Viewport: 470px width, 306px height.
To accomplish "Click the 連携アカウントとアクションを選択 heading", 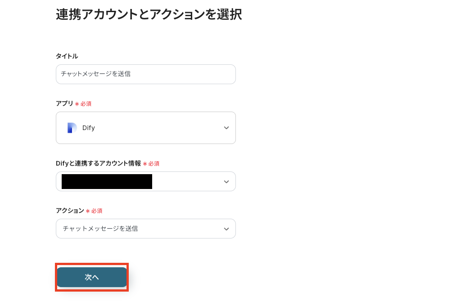I will click(x=148, y=14).
